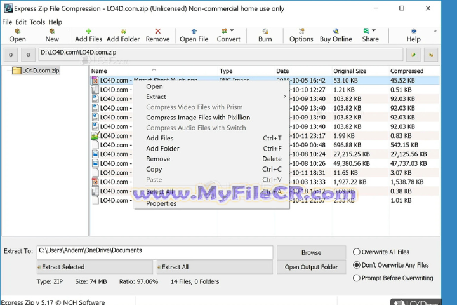Viewport: 457px width, 305px height.
Task: Click the Remove toolbar icon
Action: (x=157, y=36)
